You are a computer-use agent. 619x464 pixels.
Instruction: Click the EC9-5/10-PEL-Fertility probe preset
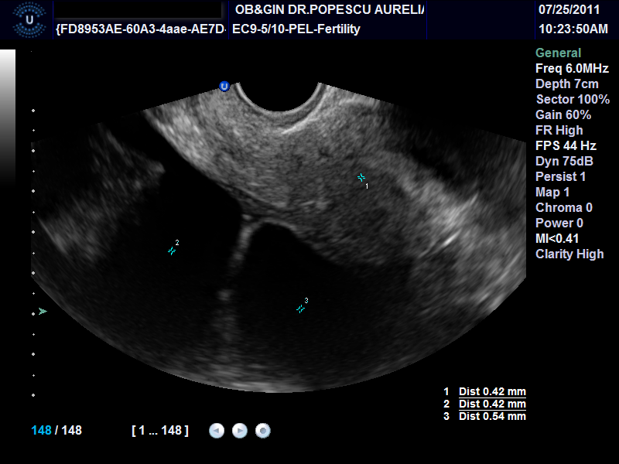click(296, 29)
